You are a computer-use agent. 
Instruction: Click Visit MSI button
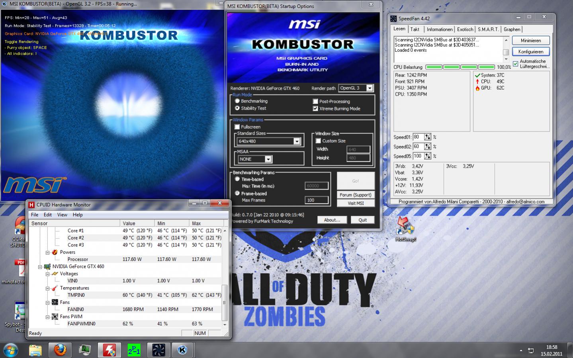coord(356,203)
